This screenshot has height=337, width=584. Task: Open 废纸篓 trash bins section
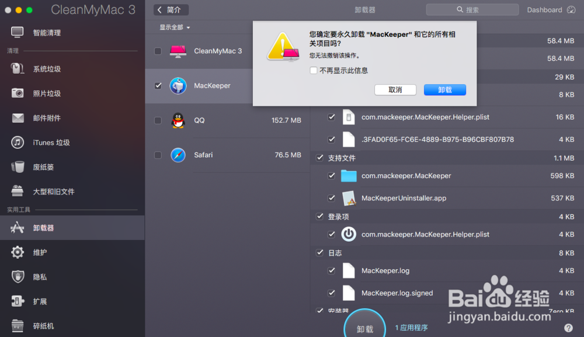point(72,167)
